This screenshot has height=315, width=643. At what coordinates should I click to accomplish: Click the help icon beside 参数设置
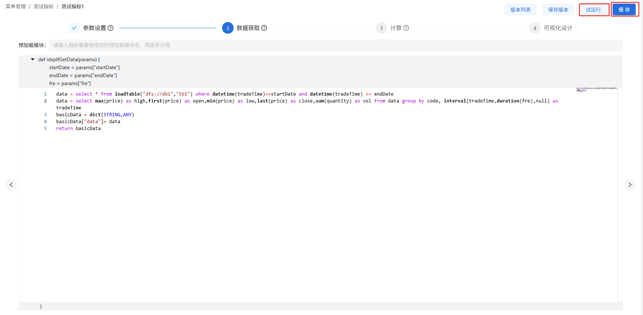(111, 28)
